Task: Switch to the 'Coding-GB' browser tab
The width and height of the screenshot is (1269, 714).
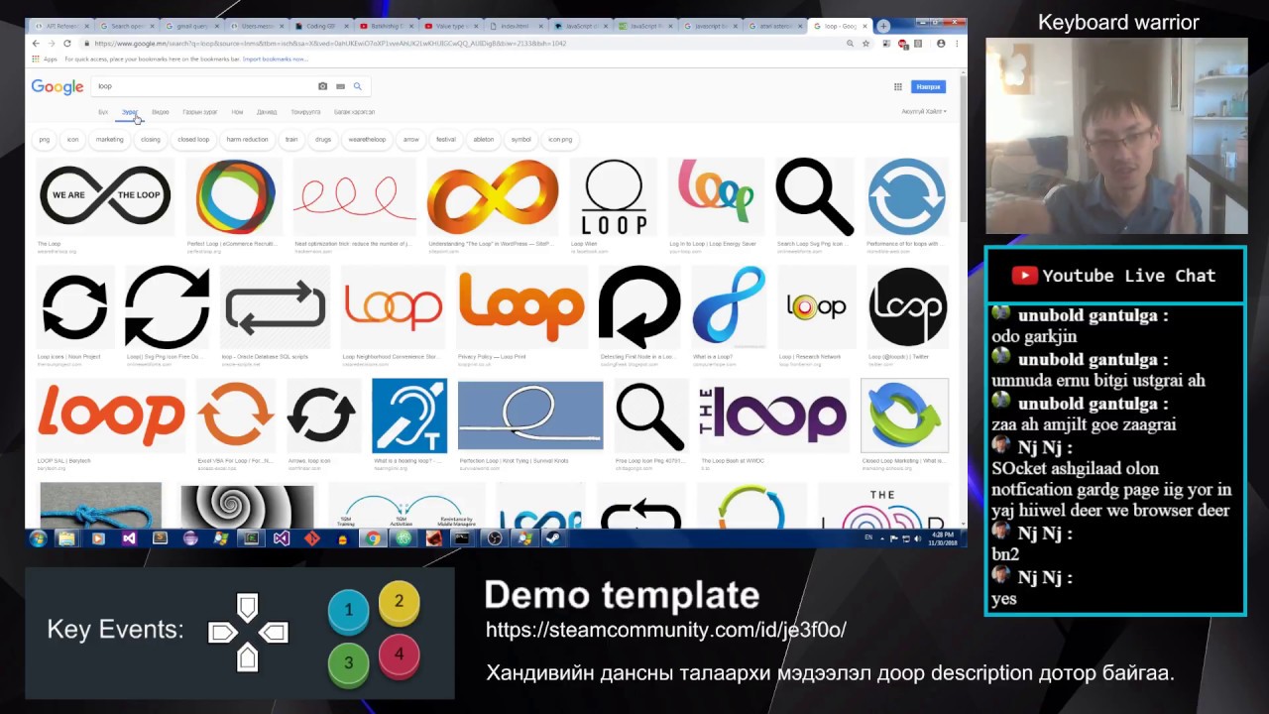Action: (x=320, y=26)
